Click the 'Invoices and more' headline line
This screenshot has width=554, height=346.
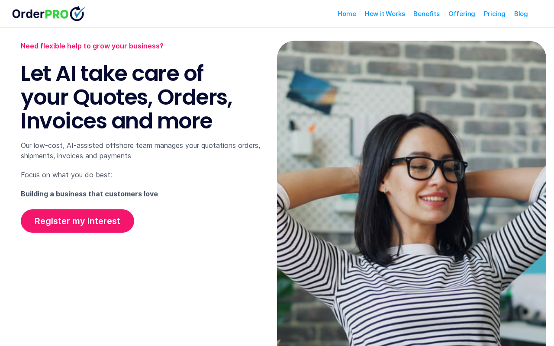coord(116,121)
